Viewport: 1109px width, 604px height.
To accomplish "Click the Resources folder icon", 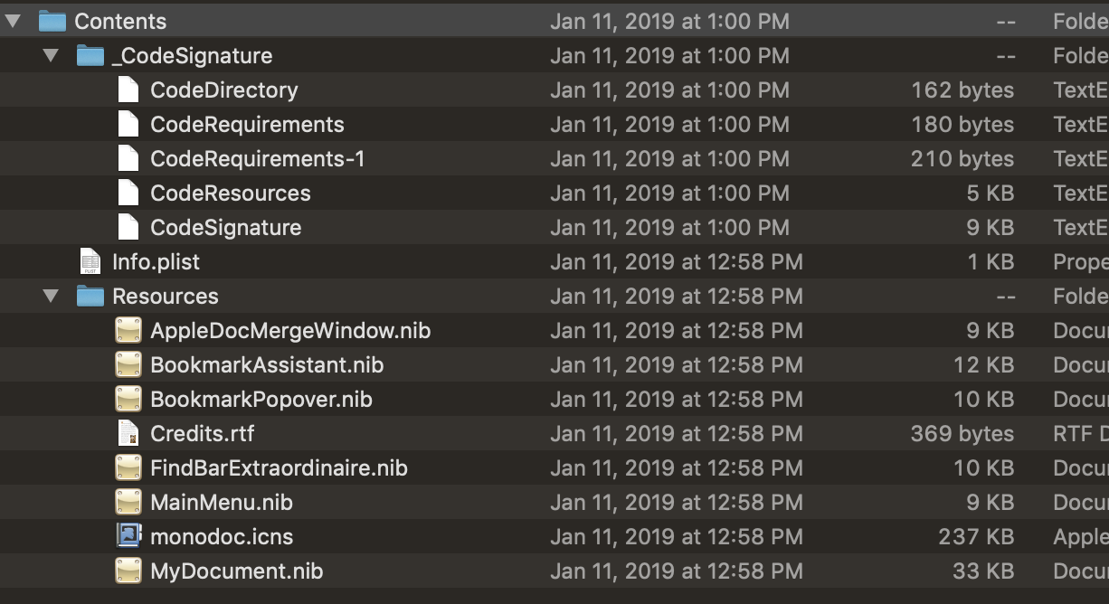I will pos(90,296).
